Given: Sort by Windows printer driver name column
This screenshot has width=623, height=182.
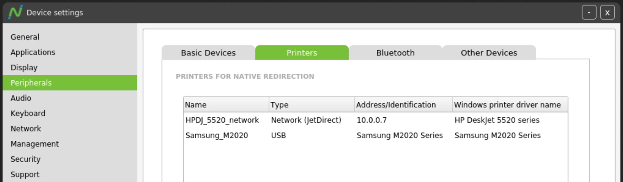Looking at the screenshot, I should 510,105.
